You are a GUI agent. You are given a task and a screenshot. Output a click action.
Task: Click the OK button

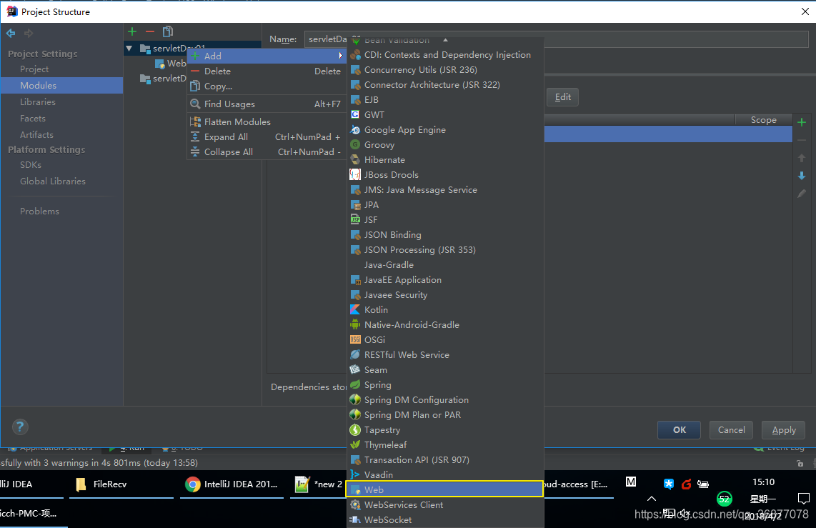click(679, 429)
